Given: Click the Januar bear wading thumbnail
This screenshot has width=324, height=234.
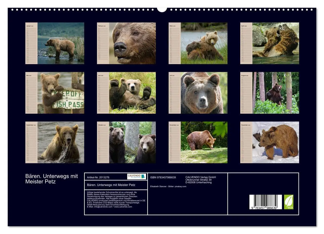Looking at the screenshot, I should click(x=61, y=43).
